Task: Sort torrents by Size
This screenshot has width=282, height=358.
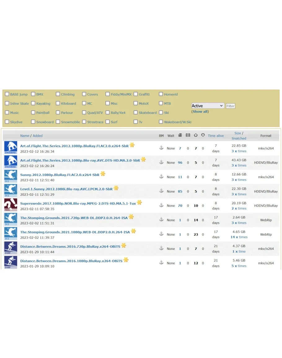Action: point(238,133)
